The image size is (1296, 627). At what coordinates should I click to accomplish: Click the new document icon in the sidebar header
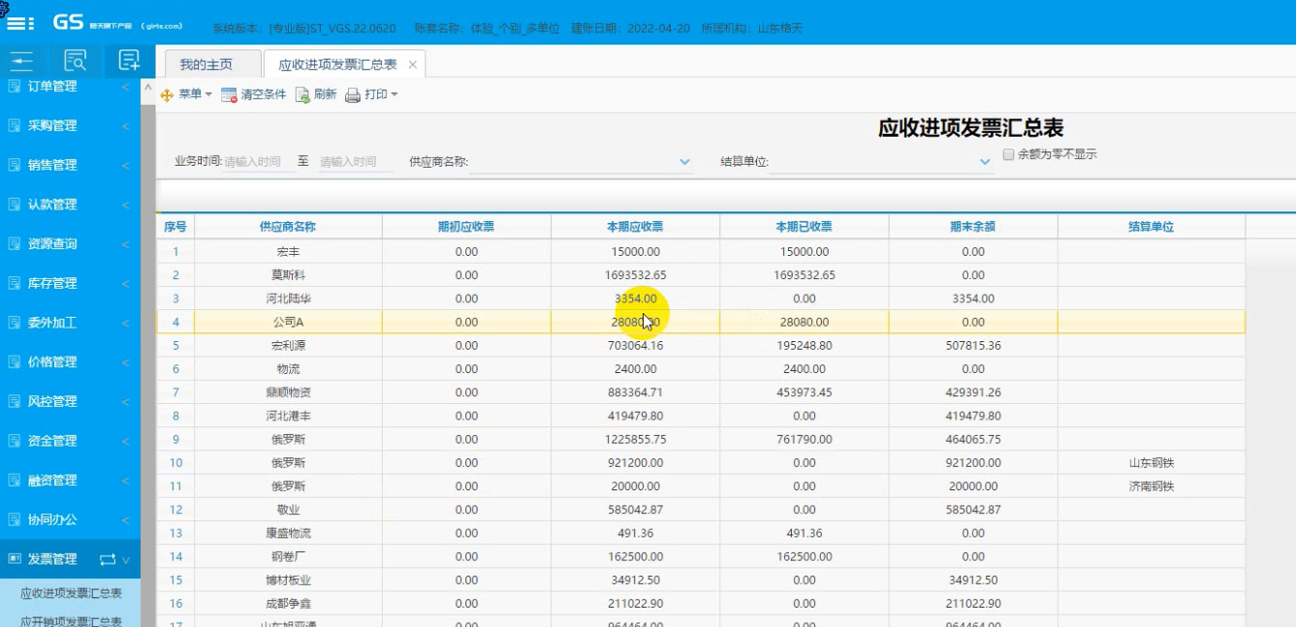[x=128, y=61]
